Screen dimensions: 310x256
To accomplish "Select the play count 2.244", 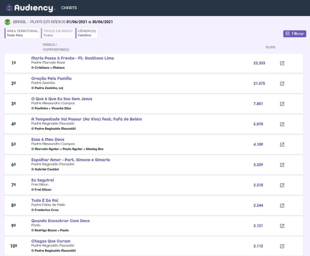I will (258, 205).
